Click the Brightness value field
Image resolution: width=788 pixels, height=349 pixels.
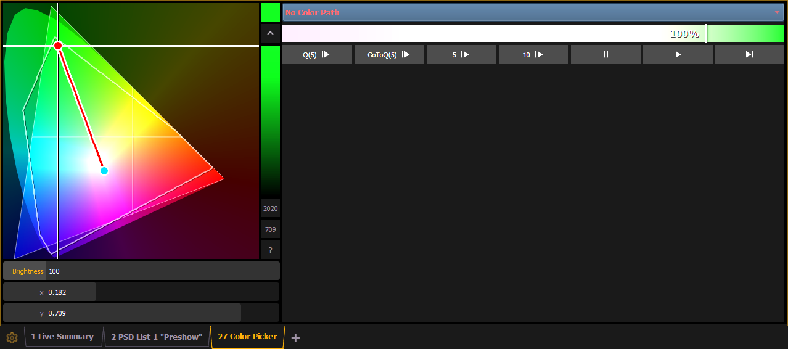point(162,271)
